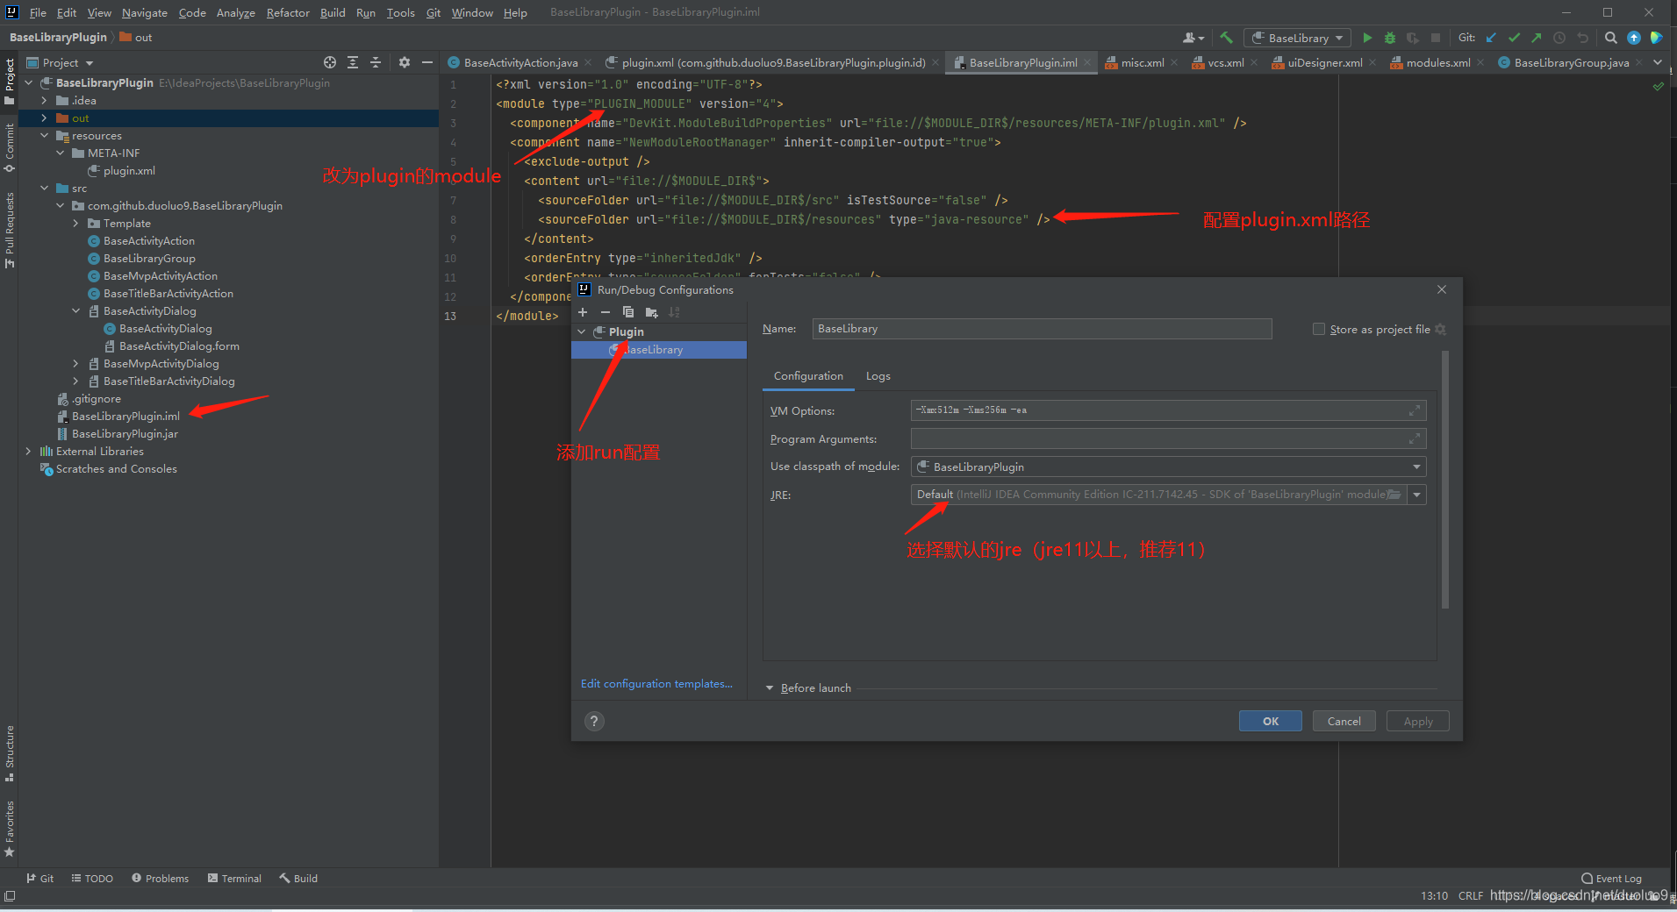
Task: Select plugin.xml in project tree
Action: pyautogui.click(x=129, y=171)
